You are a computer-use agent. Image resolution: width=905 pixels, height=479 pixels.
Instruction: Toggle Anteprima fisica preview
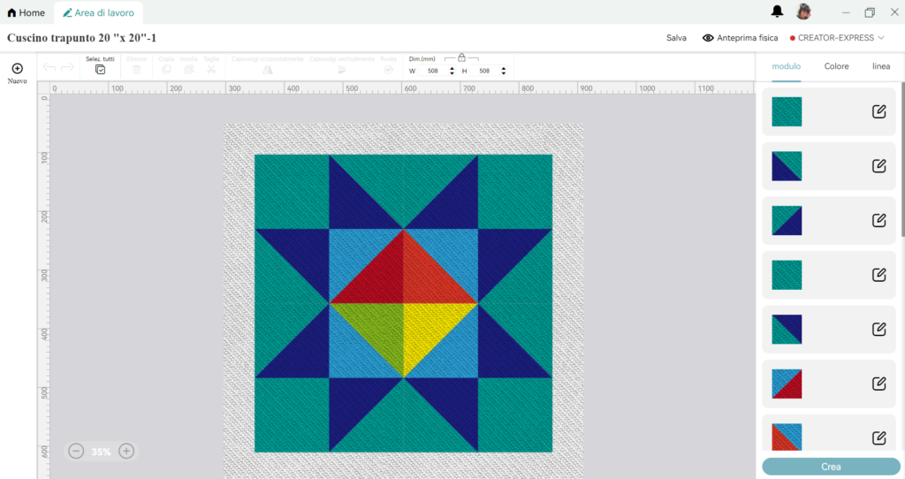[x=740, y=38]
